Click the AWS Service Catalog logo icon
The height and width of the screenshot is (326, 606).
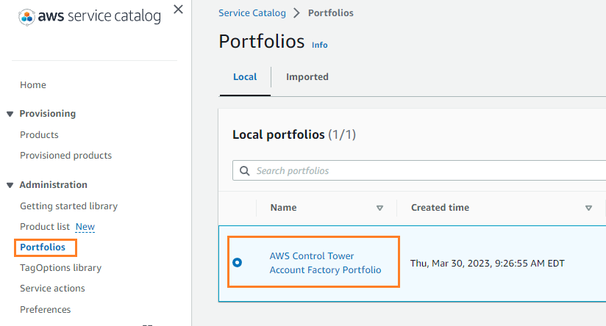click(26, 17)
